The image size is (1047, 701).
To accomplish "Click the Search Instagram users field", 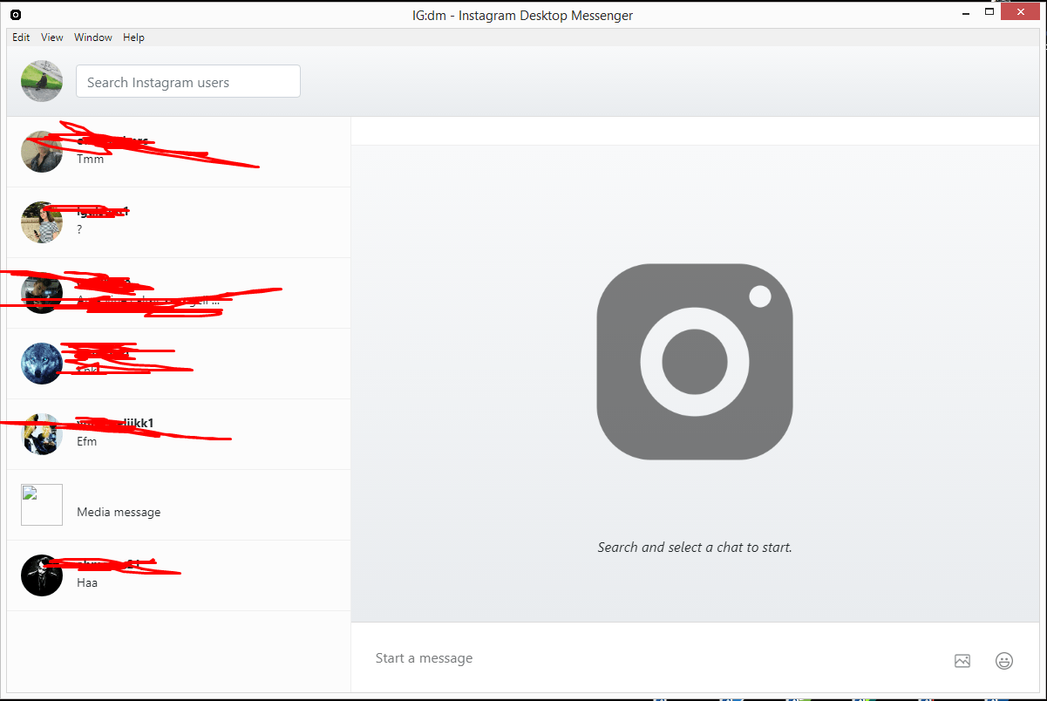I will tap(188, 82).
